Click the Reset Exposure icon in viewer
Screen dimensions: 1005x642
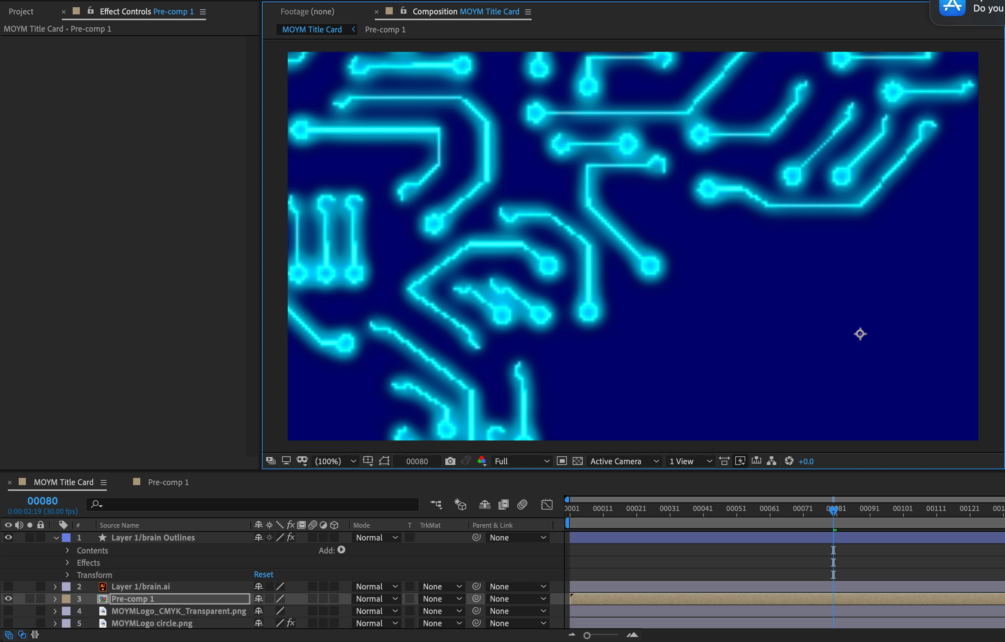(x=789, y=461)
